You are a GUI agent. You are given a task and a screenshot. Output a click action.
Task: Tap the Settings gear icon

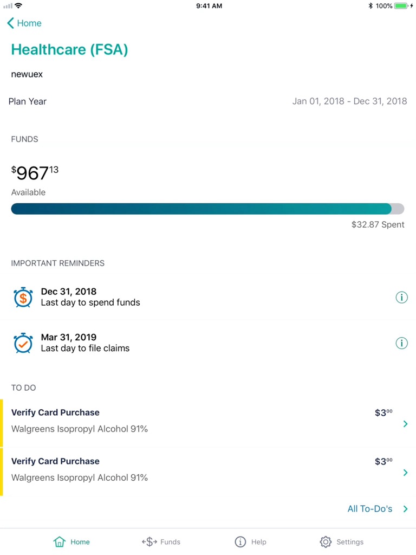point(326,541)
